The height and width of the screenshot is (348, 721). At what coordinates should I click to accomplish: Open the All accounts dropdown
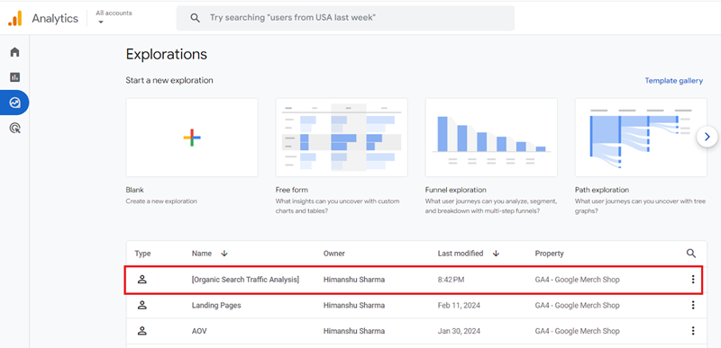click(114, 17)
